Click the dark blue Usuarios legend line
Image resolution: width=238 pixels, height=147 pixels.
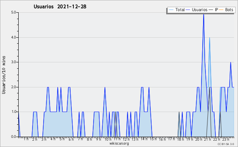click(x=188, y=10)
